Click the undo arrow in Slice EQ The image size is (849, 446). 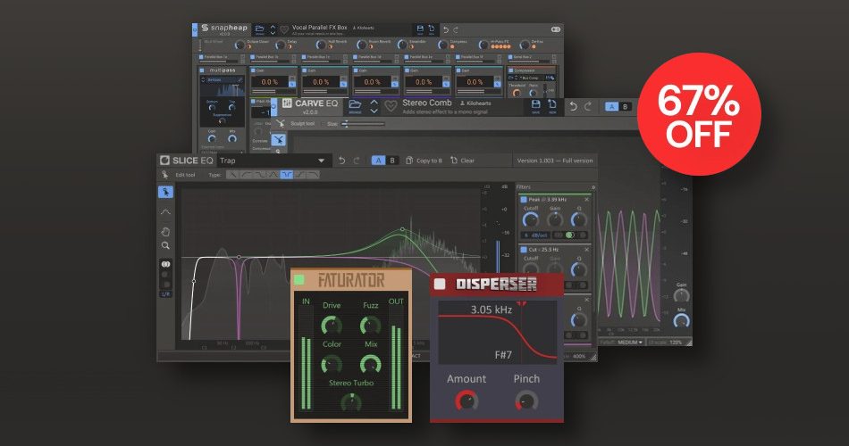(340, 161)
